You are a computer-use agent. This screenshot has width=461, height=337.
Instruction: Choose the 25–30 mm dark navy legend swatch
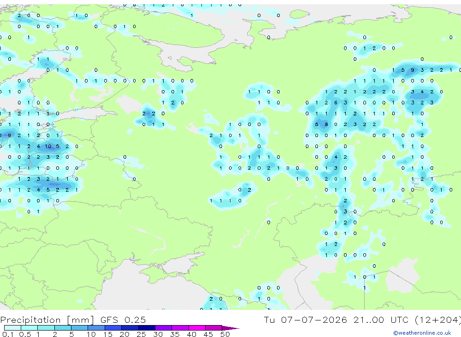pyautogui.click(x=147, y=328)
